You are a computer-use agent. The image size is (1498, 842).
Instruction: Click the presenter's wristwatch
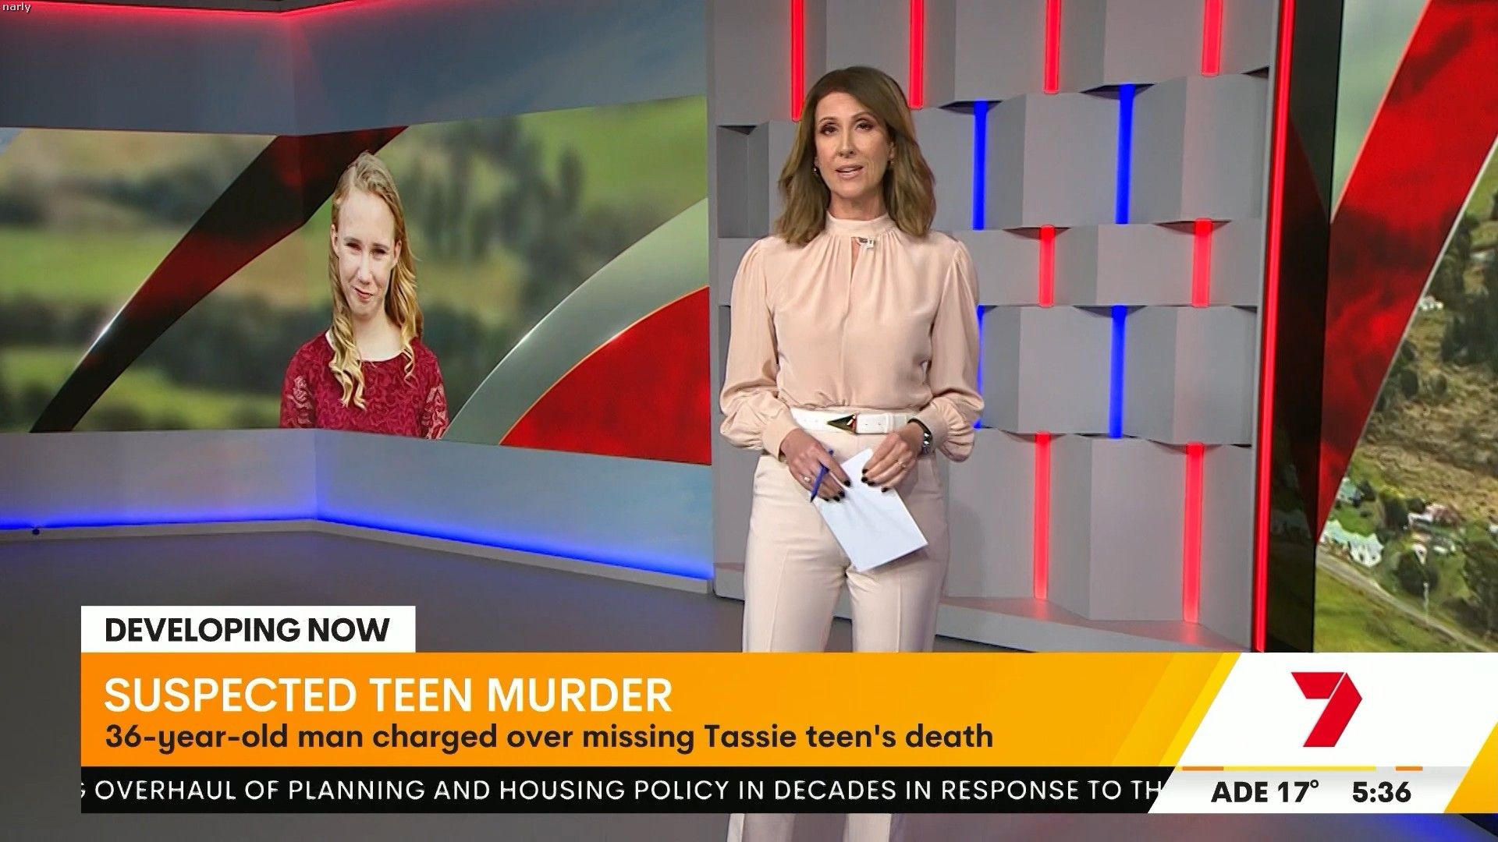click(925, 438)
